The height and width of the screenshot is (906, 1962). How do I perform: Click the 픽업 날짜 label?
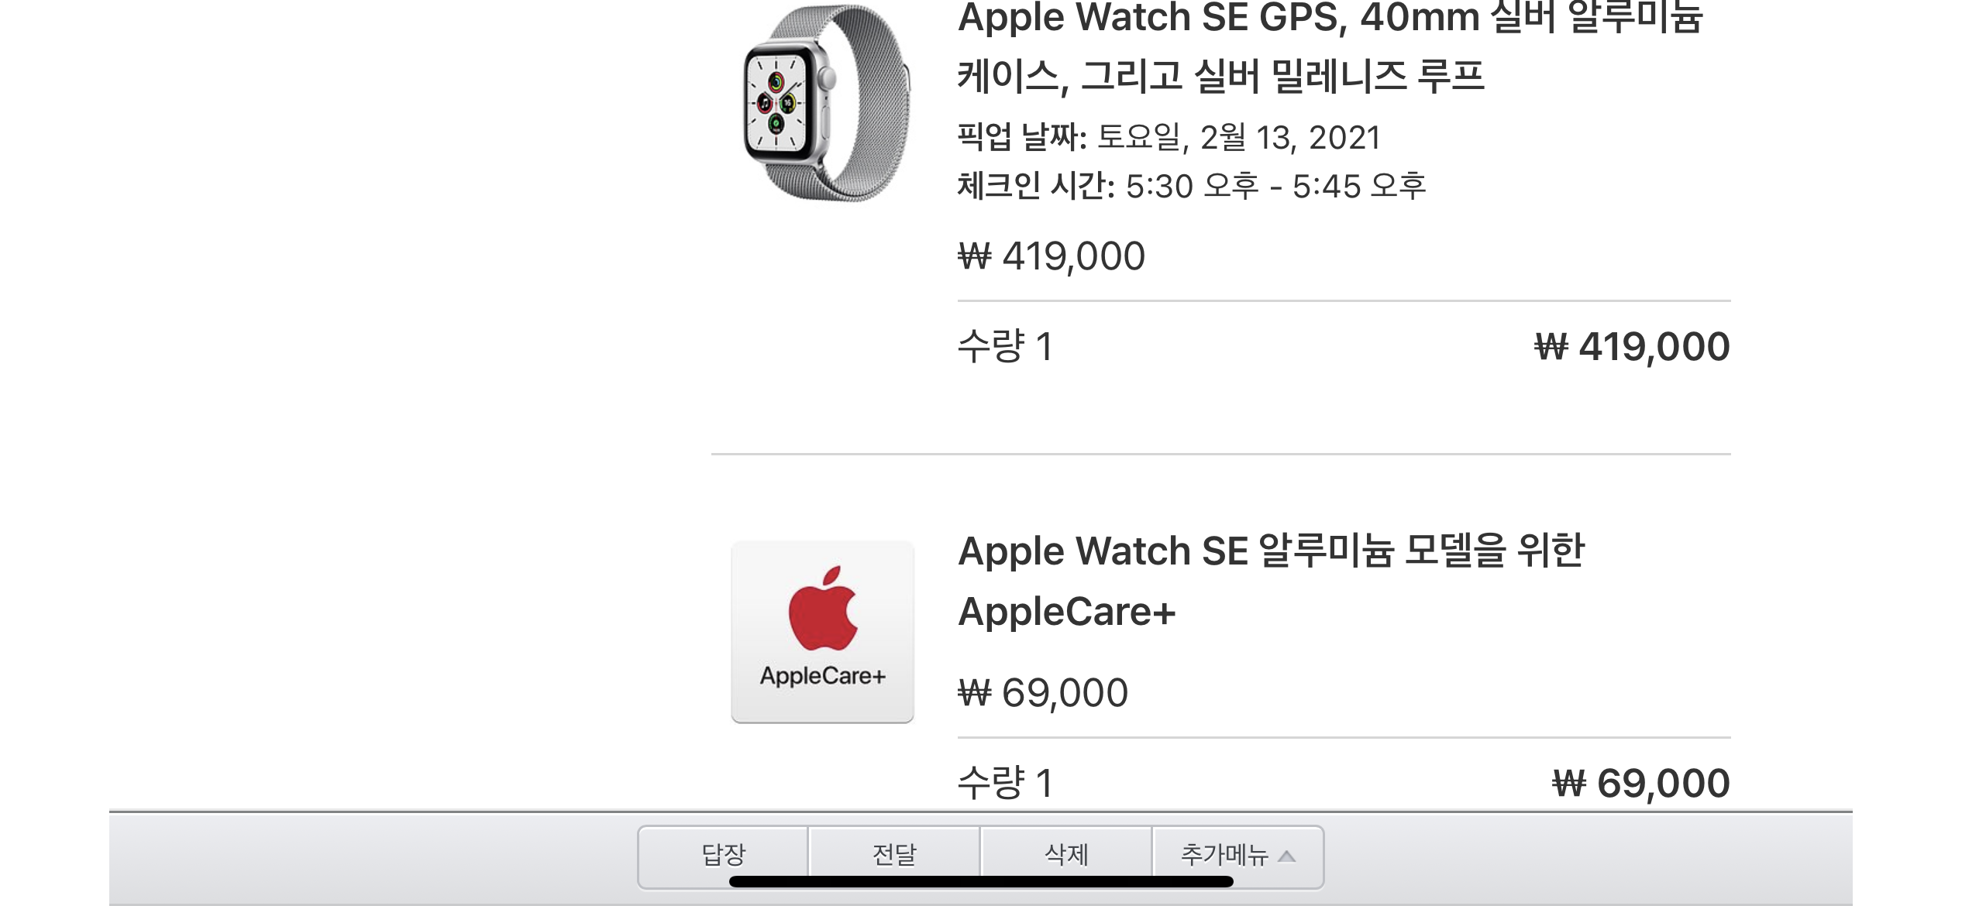point(1022,138)
